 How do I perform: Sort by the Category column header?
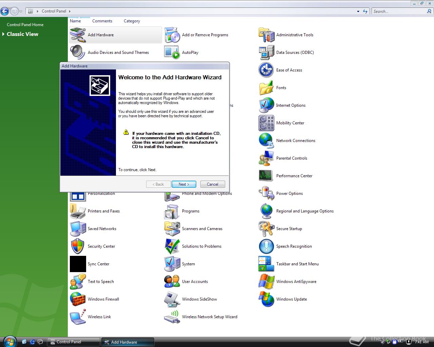(132, 21)
